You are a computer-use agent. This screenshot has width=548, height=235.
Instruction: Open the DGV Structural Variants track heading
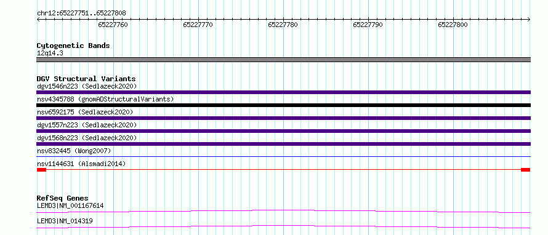tap(86, 79)
